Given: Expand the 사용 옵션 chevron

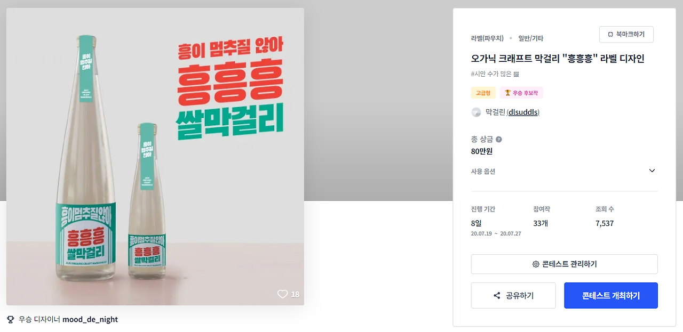Looking at the screenshot, I should (652, 171).
